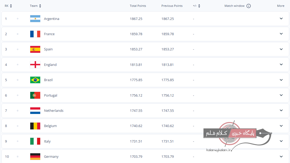Viewport: 290px width, 163px height.
Task: Expand Belgium row details chevron
Action: click(x=281, y=126)
